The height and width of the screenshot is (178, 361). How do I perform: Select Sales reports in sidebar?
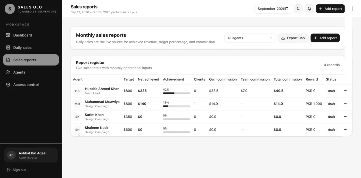(x=31, y=60)
